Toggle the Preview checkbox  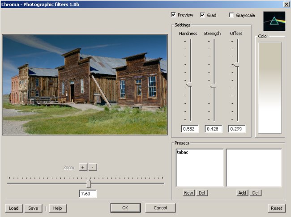coord(173,15)
